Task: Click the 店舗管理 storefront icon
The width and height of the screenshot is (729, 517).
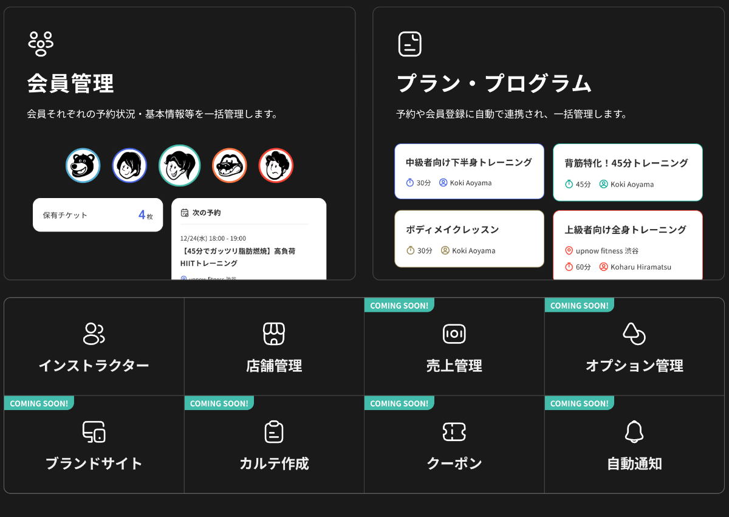Action: pos(274,334)
